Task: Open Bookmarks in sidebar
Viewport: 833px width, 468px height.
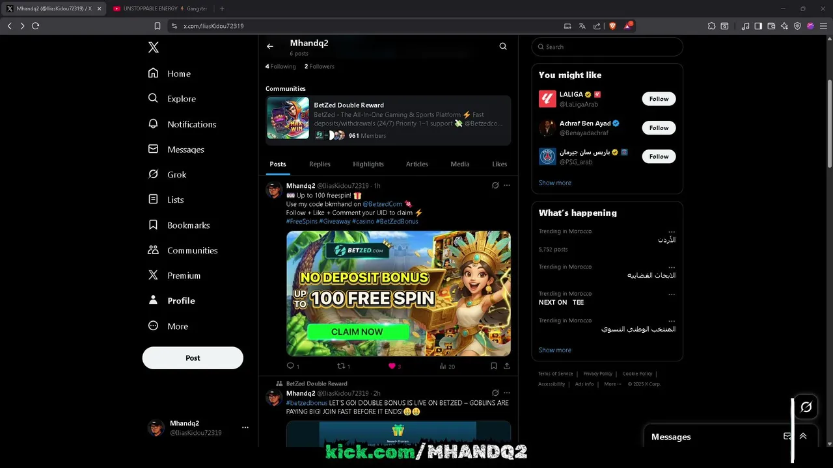Action: (x=179, y=225)
